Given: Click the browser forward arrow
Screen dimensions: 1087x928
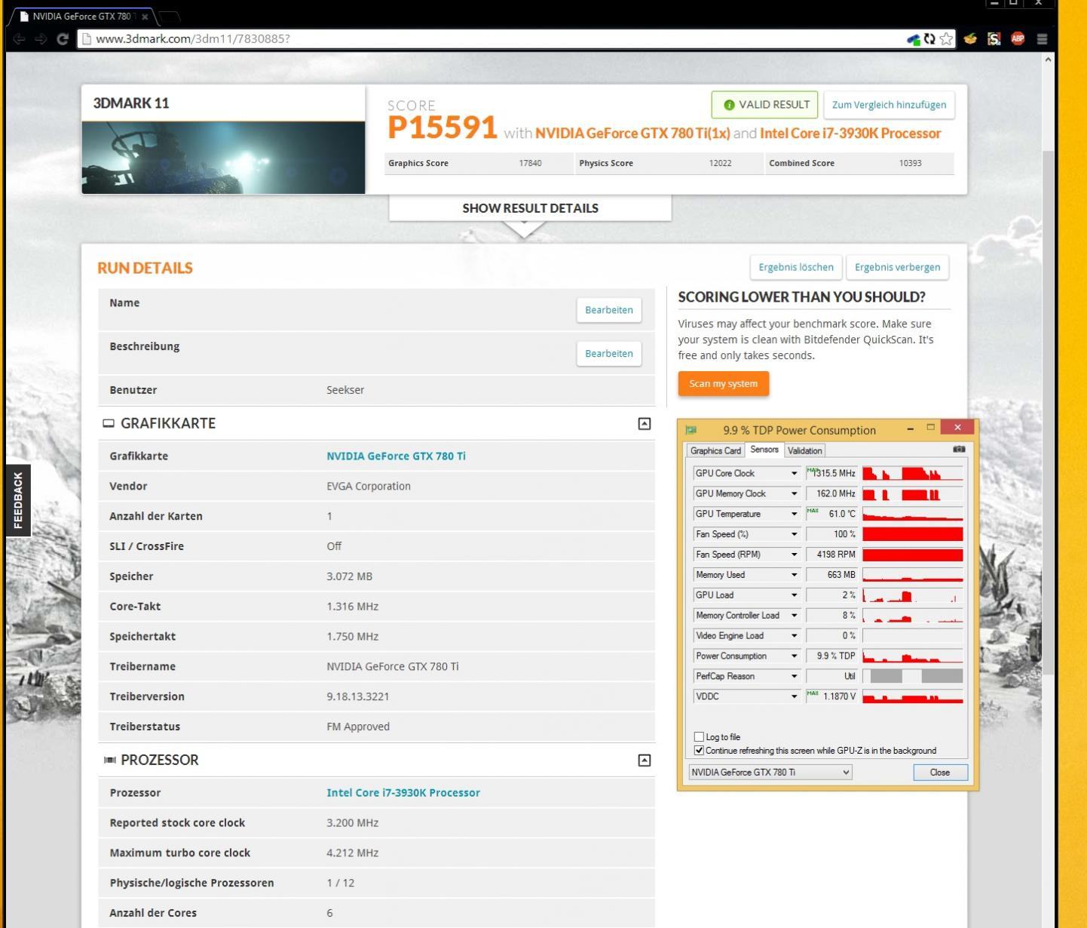Looking at the screenshot, I should [41, 39].
